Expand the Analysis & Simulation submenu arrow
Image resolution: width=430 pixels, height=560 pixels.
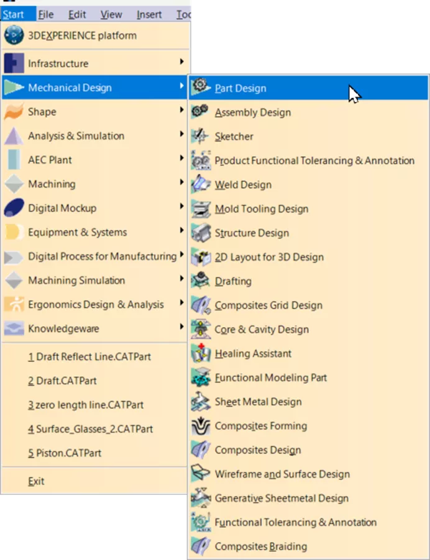coord(181,134)
